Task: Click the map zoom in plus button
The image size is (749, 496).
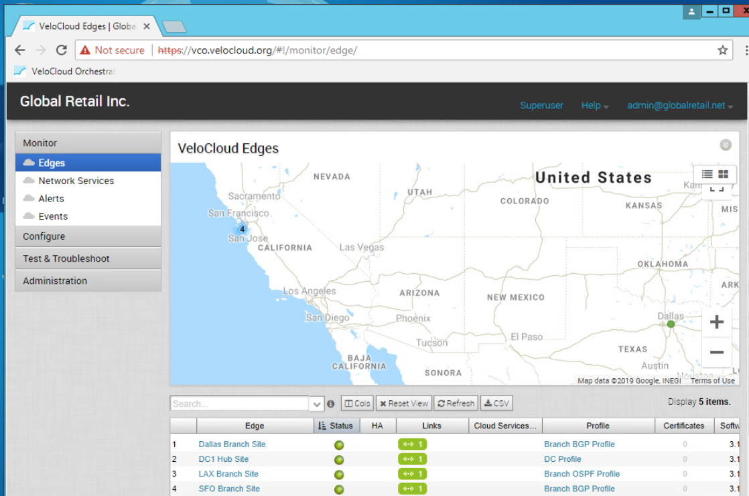Action: [716, 322]
